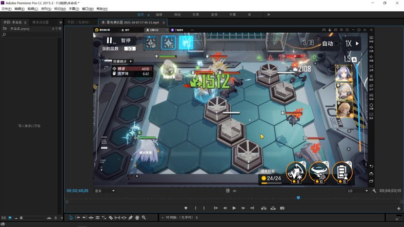Close the Timeline panel tab
The height and width of the screenshot is (227, 404).
pos(162,217)
